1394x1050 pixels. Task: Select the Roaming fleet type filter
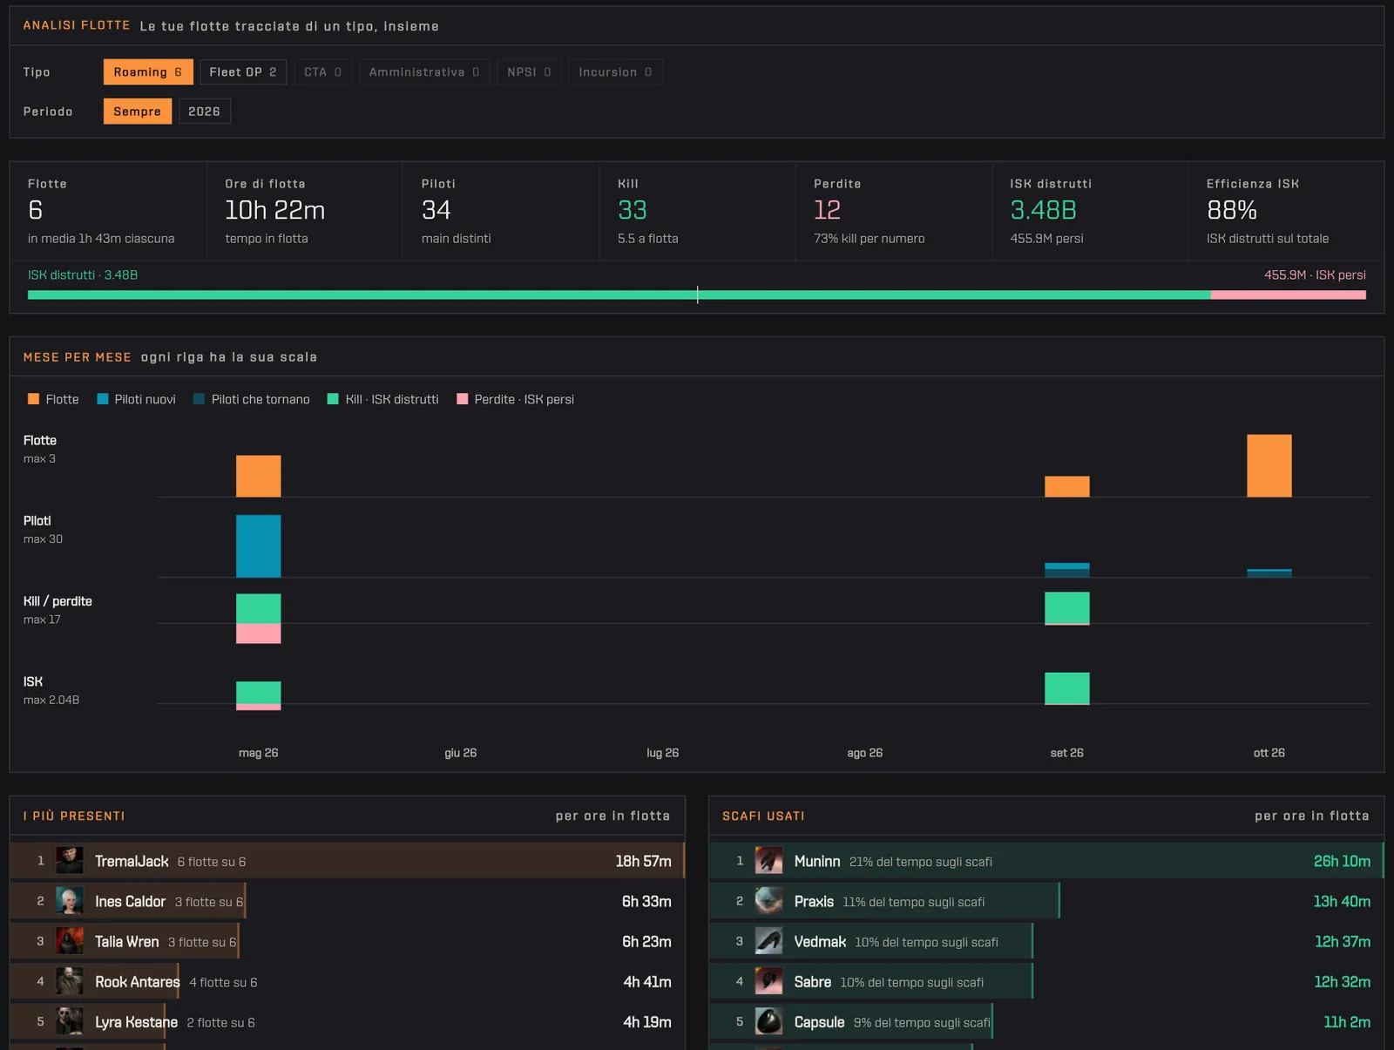click(147, 72)
